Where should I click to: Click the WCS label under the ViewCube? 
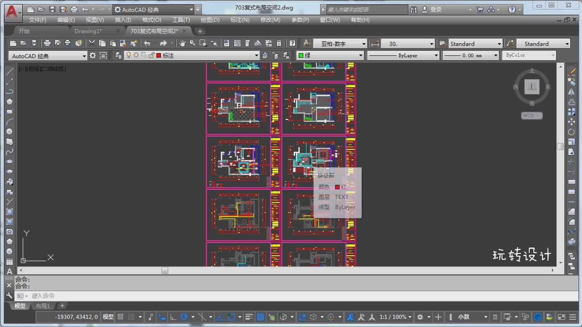pos(532,115)
